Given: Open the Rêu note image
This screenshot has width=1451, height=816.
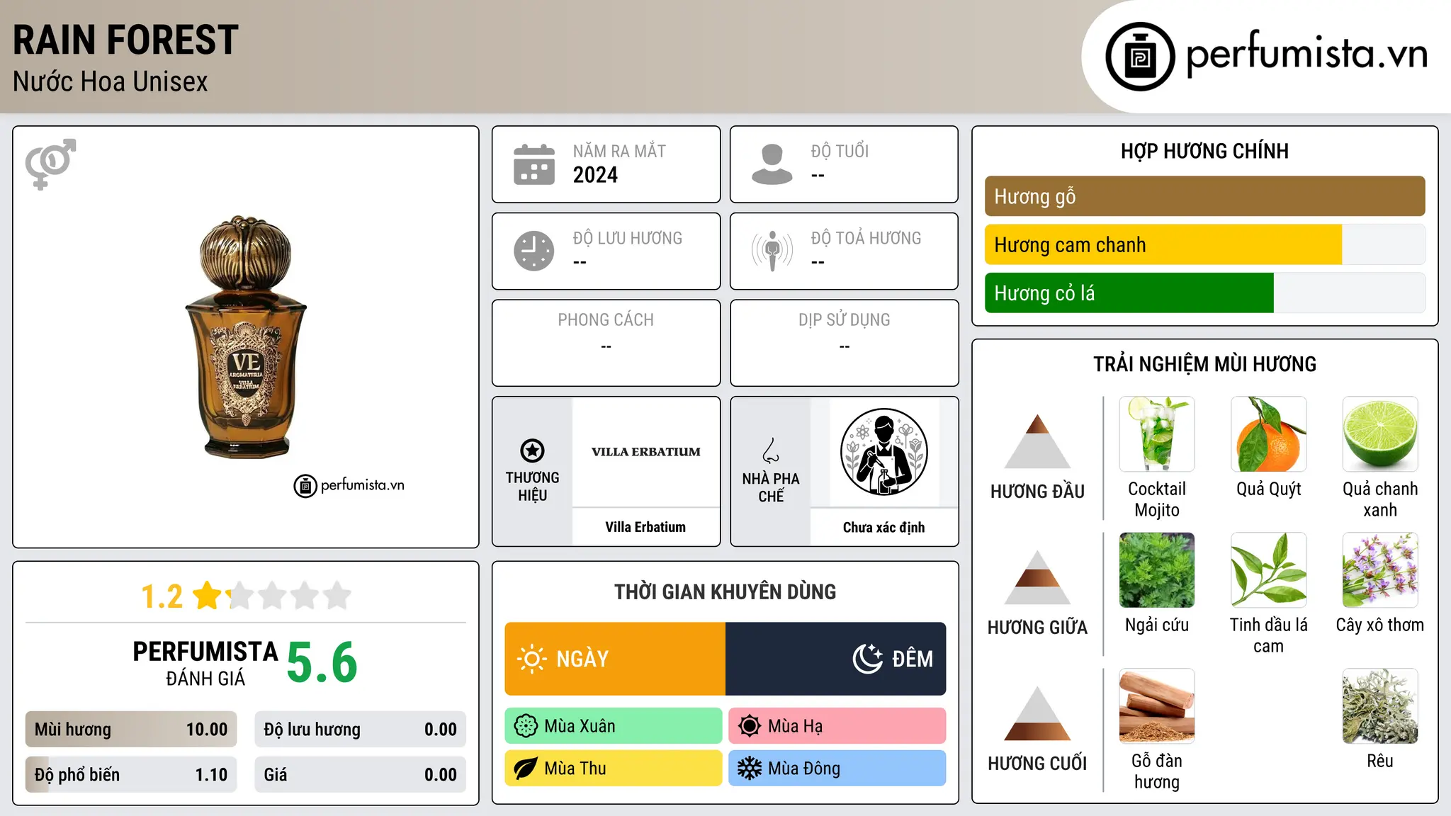Looking at the screenshot, I should pos(1380,706).
